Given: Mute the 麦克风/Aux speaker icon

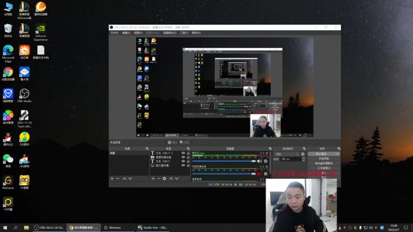Looking at the screenshot, I should pos(259,161).
